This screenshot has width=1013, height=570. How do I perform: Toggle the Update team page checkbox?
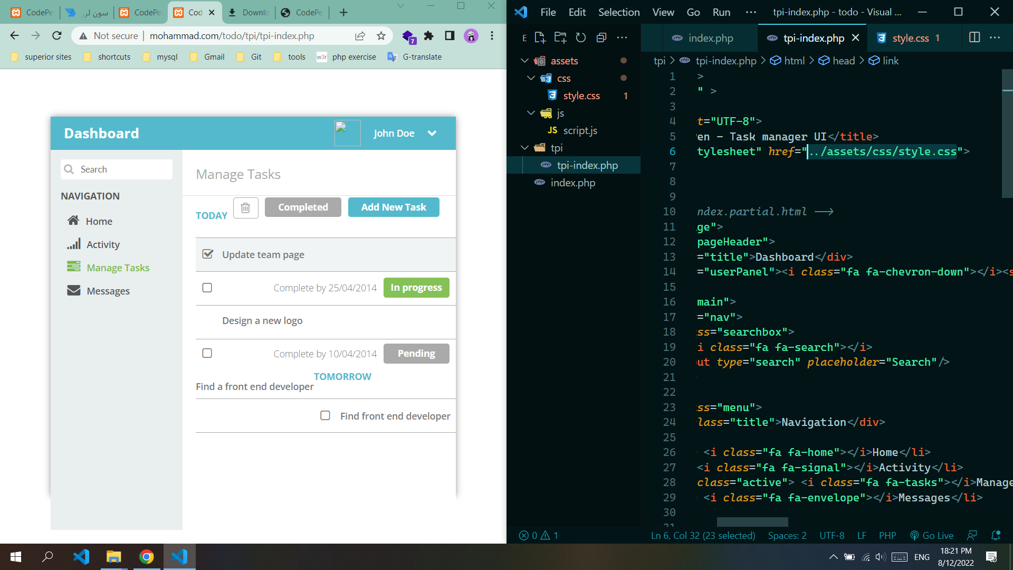tap(208, 254)
